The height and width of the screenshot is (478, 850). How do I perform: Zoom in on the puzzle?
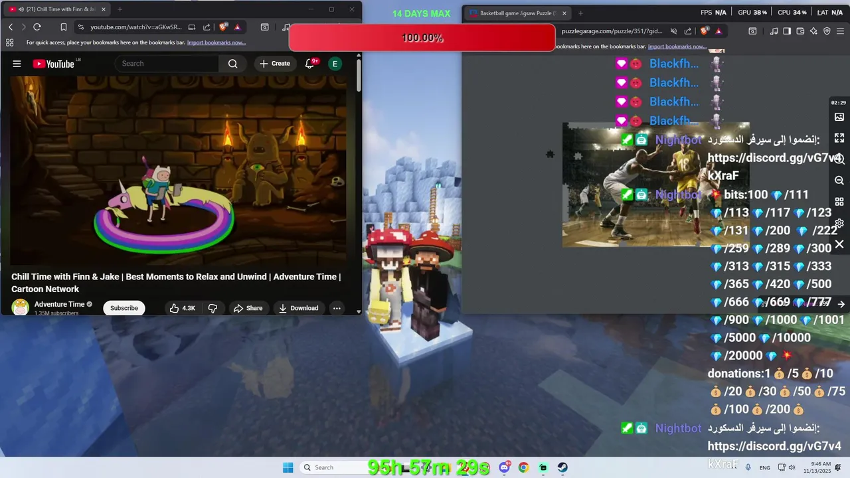(x=839, y=159)
